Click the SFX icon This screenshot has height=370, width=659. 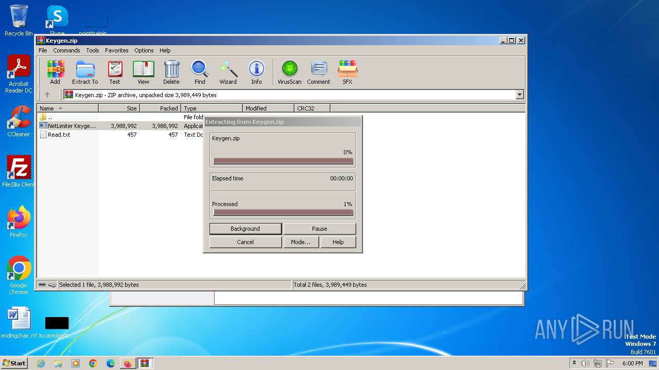[348, 72]
